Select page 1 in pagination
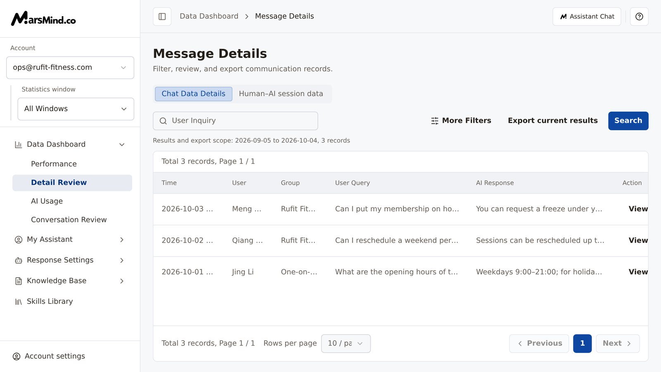Screen dimensions: 661x372 click(x=583, y=343)
